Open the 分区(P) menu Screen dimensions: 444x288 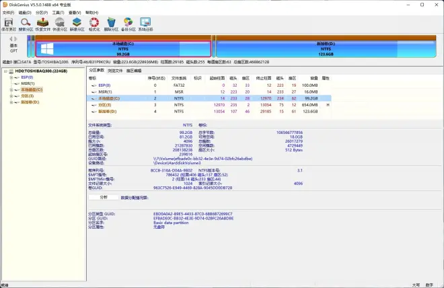[x=42, y=13]
